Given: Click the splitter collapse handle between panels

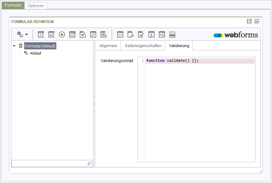Looking at the screenshot, I should [x=94, y=104].
